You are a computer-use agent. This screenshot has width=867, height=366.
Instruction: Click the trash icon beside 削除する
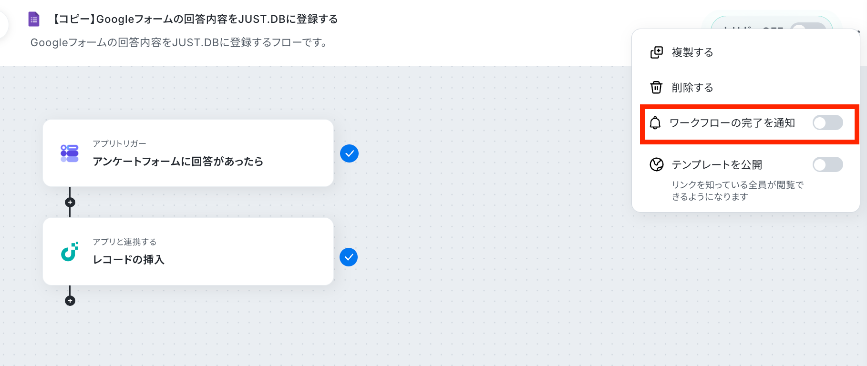[657, 88]
